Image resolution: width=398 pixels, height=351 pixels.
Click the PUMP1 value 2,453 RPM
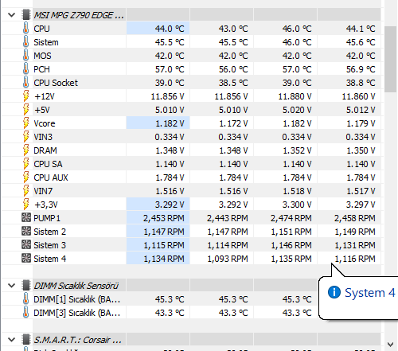coord(164,218)
